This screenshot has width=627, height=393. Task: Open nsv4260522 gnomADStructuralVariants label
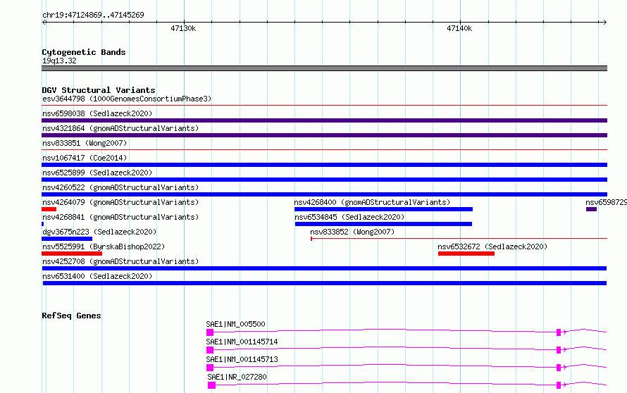tap(120, 187)
